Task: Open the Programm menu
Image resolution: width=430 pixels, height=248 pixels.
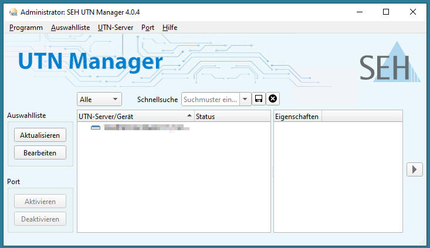Action: pyautogui.click(x=26, y=28)
